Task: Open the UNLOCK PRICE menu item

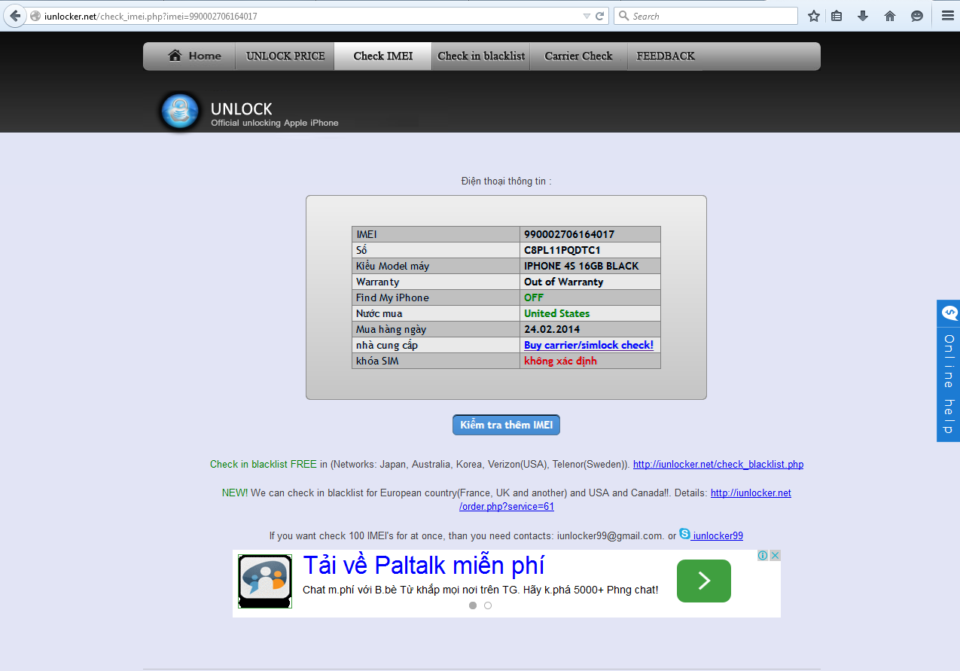Action: tap(285, 56)
